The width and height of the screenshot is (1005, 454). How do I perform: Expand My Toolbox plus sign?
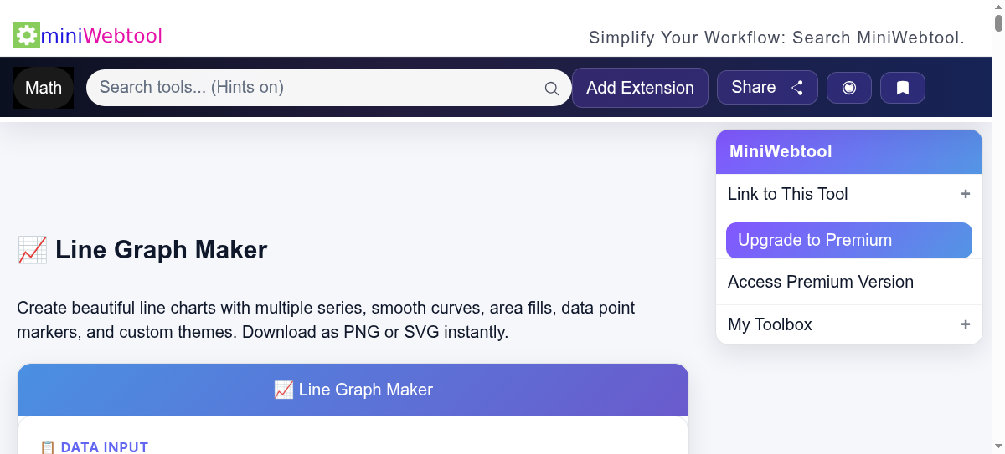(x=966, y=324)
